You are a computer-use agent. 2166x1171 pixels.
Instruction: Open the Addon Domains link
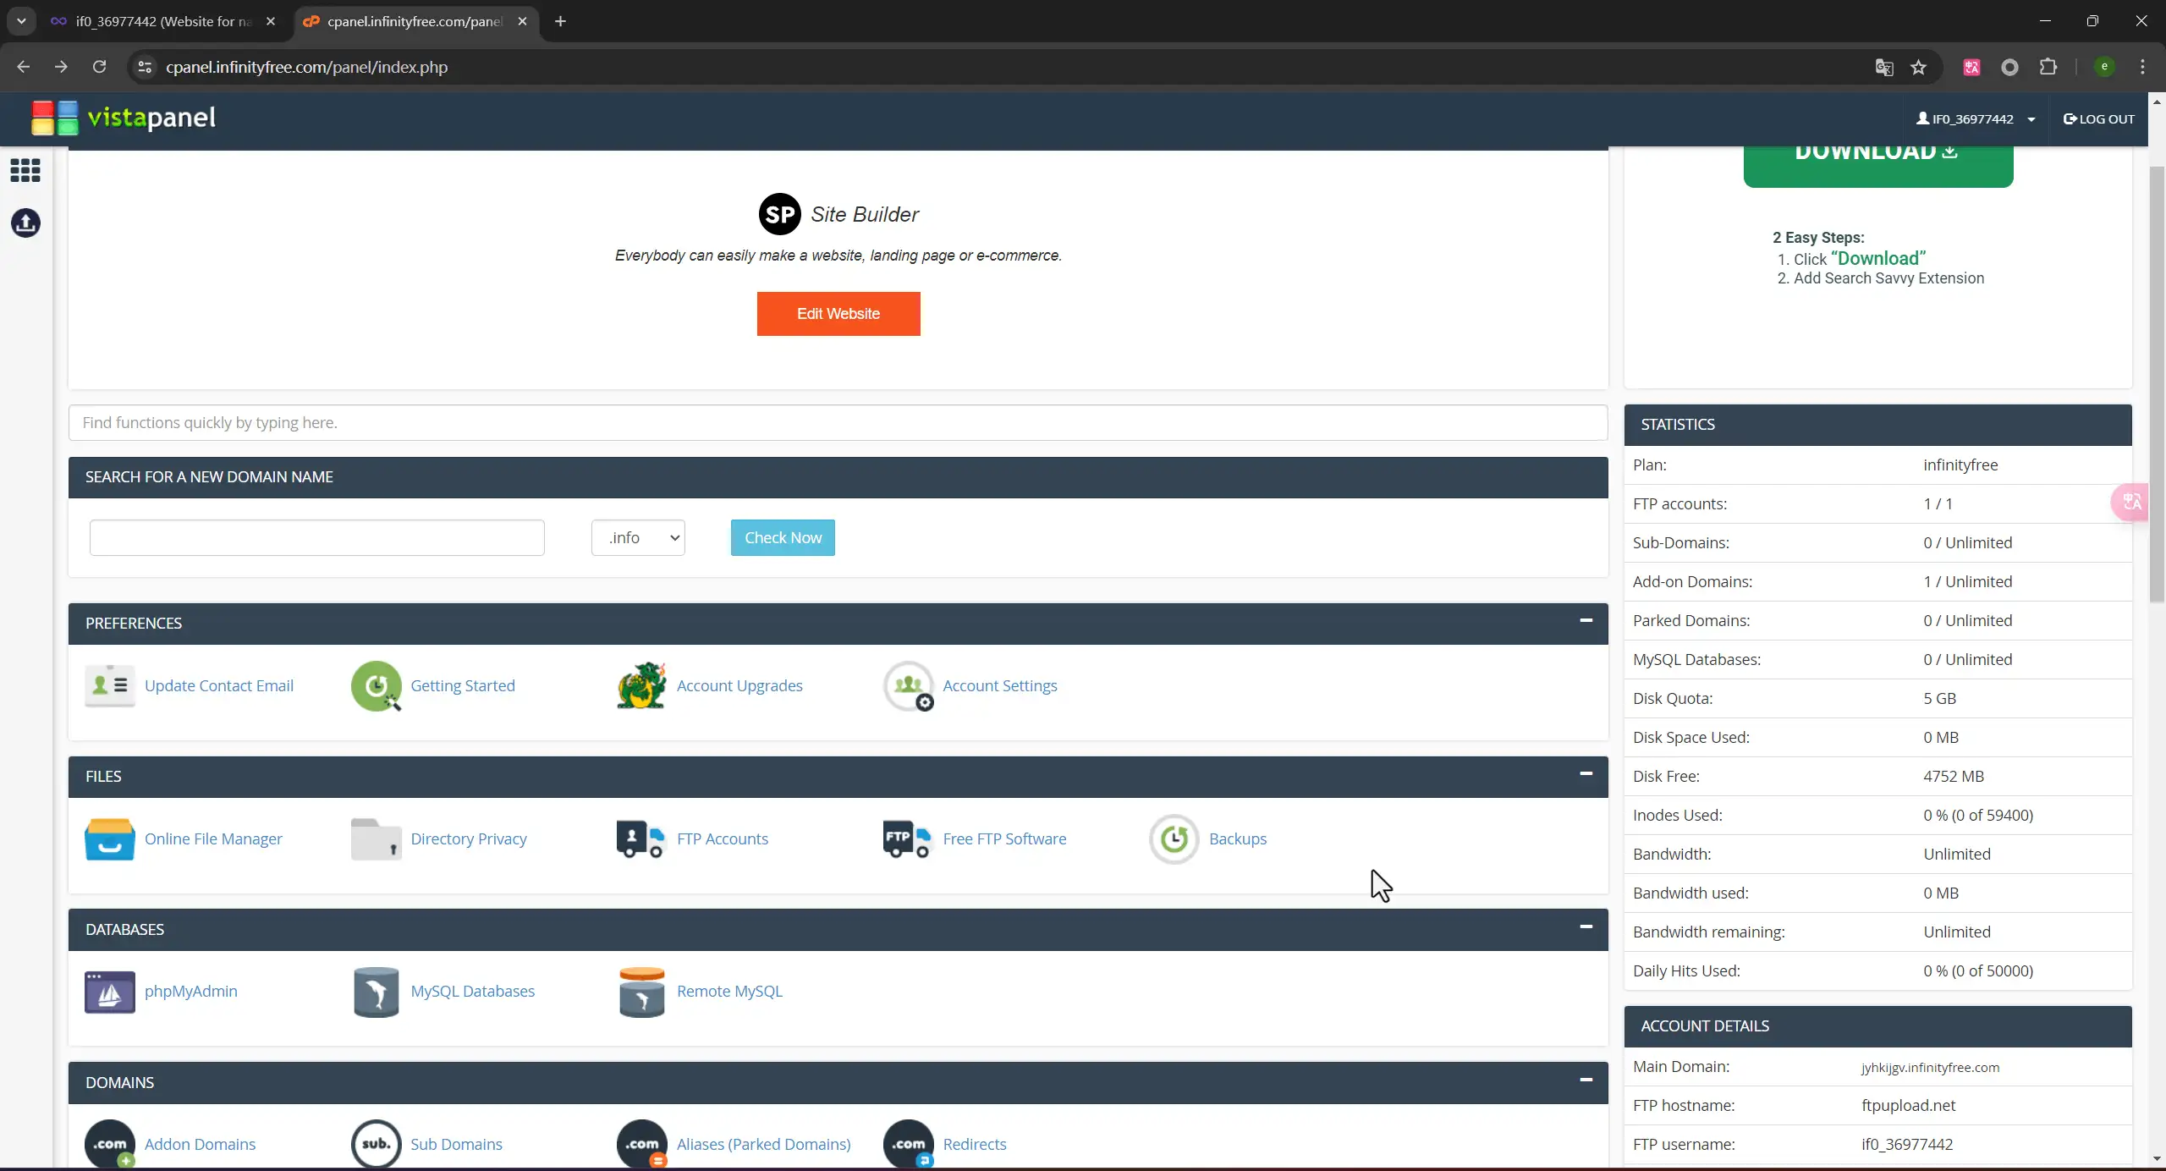click(x=200, y=1144)
